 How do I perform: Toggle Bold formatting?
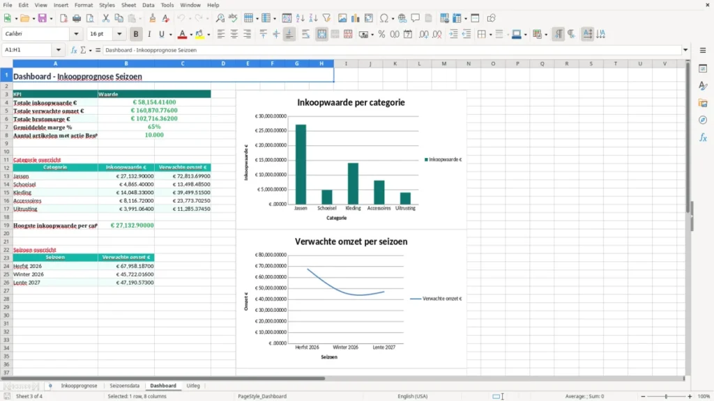[x=136, y=34]
